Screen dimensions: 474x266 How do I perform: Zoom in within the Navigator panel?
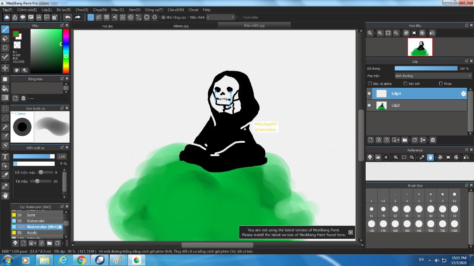point(380,33)
